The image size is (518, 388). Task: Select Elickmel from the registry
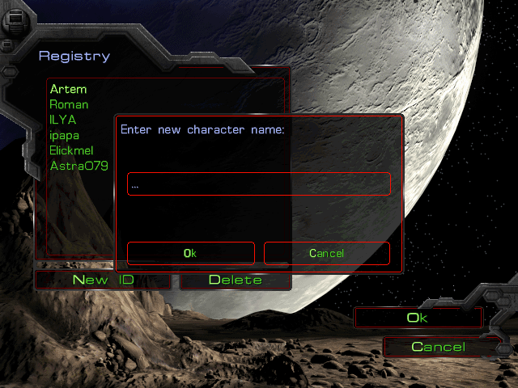pos(71,150)
